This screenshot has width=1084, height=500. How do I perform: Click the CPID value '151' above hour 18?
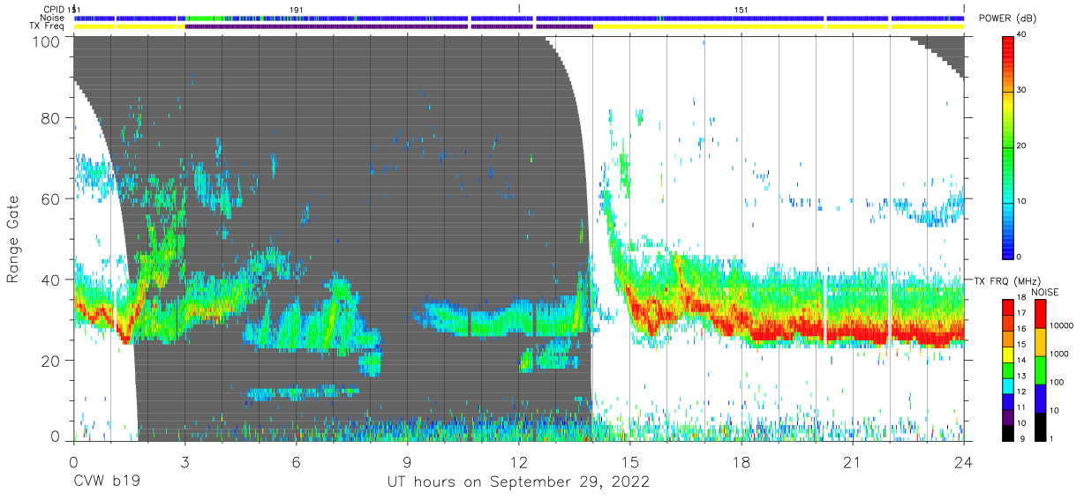741,9
